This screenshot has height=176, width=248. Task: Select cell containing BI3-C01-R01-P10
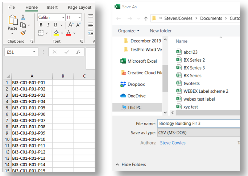click(32, 139)
